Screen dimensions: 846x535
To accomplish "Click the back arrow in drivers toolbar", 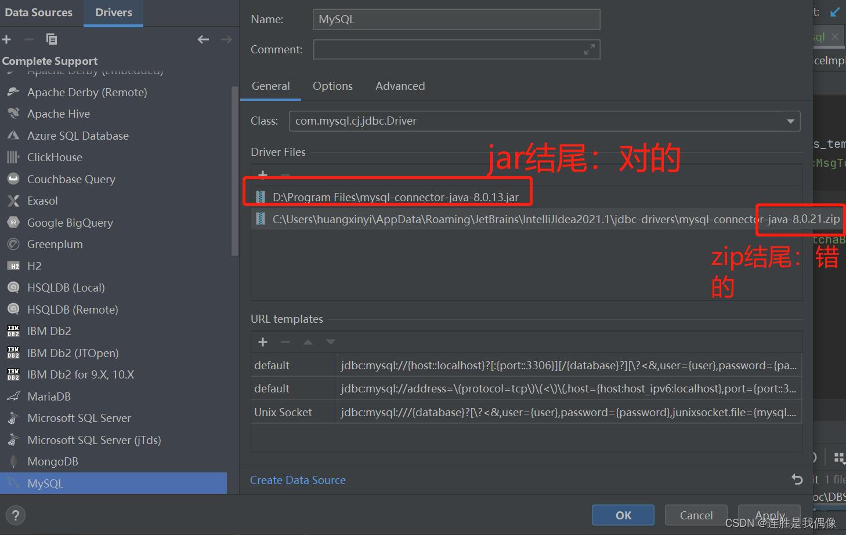I will tap(203, 39).
